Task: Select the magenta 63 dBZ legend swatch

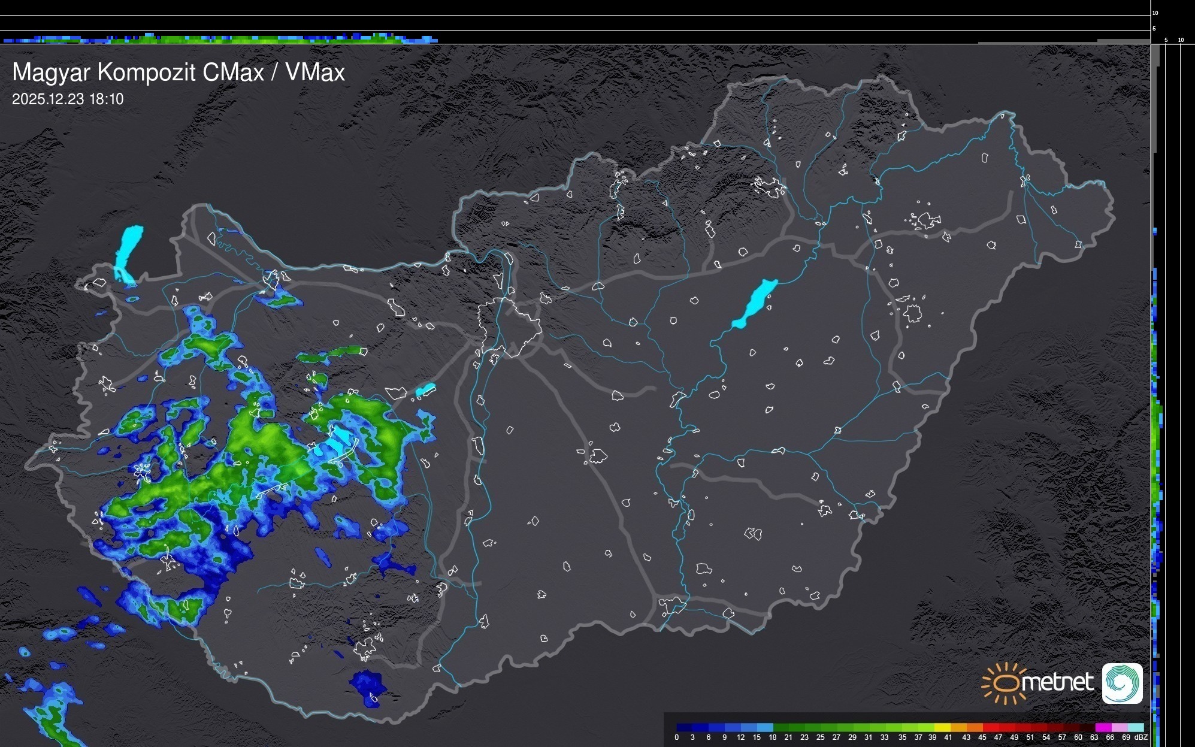Action: click(x=1103, y=727)
